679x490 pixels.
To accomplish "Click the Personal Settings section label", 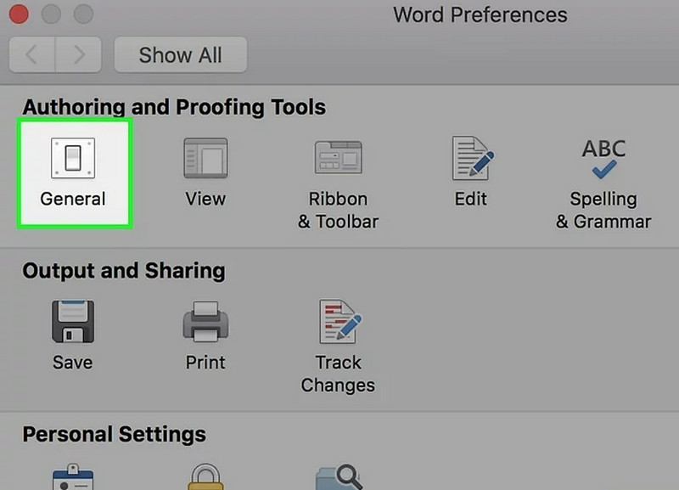I will 113,434.
